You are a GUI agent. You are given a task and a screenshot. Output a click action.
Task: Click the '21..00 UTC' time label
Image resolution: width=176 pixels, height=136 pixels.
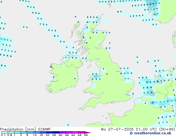tap(146, 129)
